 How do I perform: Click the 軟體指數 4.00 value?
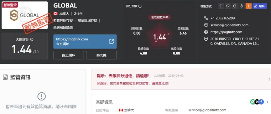click(143, 53)
